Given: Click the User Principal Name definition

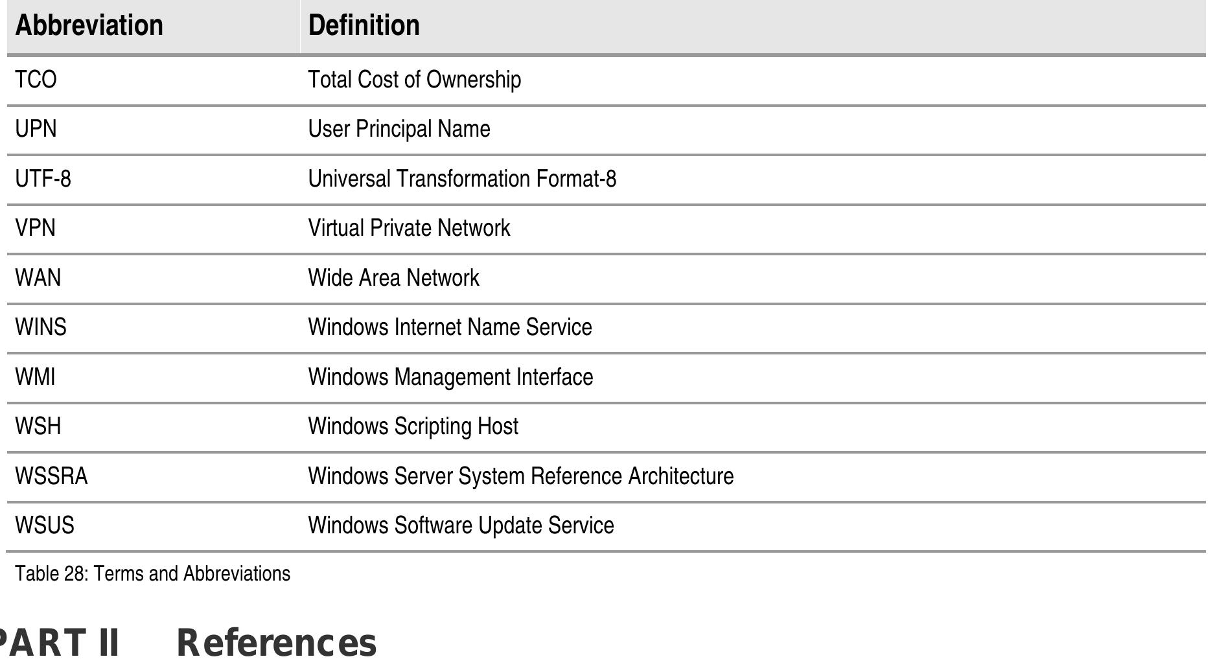Looking at the screenshot, I should (x=399, y=129).
